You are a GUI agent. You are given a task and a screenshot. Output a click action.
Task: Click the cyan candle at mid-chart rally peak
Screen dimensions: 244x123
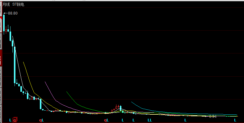pyautogui.click(x=120, y=108)
